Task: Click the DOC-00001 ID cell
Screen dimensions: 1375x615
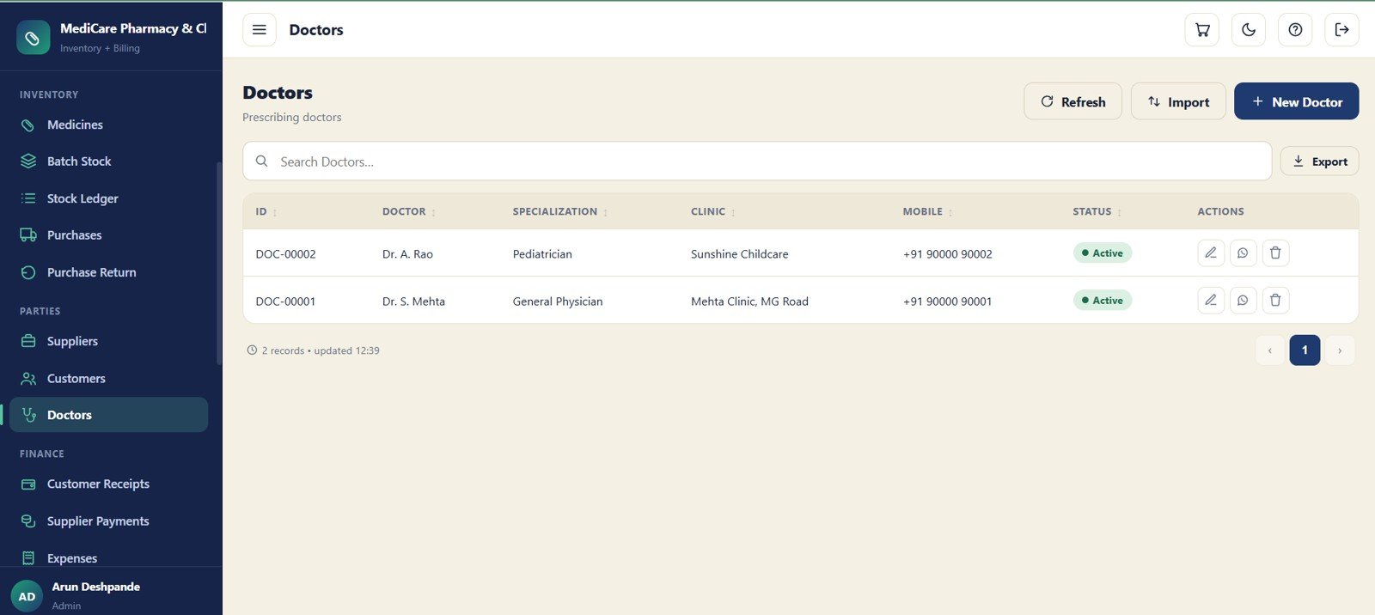Action: point(285,301)
